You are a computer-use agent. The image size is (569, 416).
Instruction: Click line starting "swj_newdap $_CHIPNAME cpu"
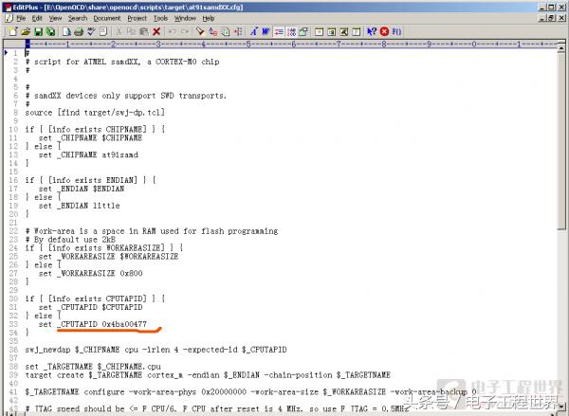pos(156,350)
